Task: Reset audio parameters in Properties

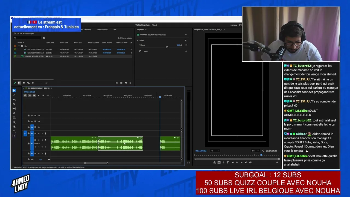Action: tap(186, 40)
